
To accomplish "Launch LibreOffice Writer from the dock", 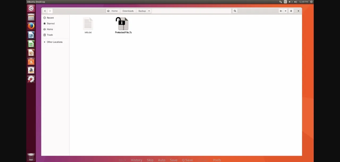I will tap(31, 35).
